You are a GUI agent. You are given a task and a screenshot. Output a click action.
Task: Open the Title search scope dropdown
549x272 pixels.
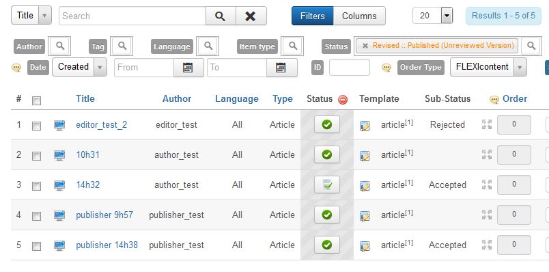[x=31, y=16]
